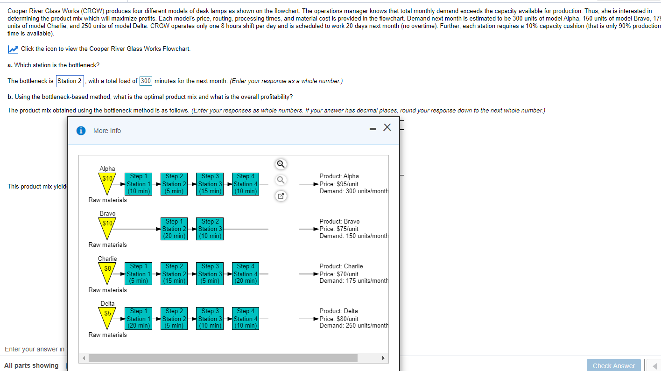
Task: Click Alpha's Step 2 Station 2 (5 min) box
Action: pyautogui.click(x=175, y=184)
